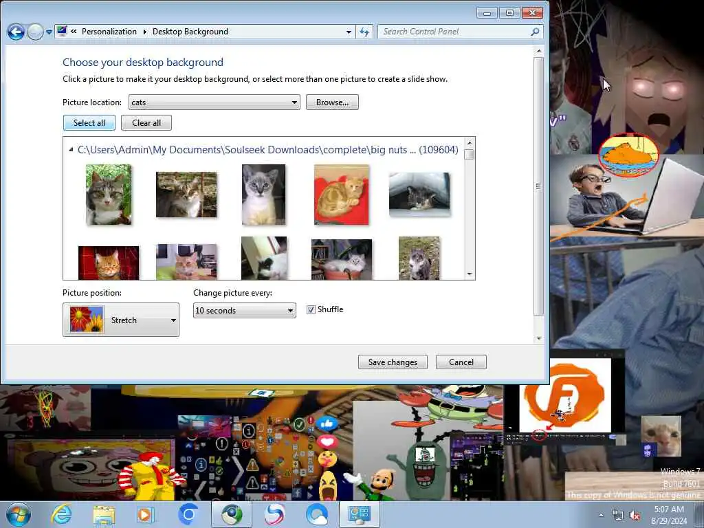This screenshot has width=704, height=528.
Task: Click Save changes button
Action: 393,362
